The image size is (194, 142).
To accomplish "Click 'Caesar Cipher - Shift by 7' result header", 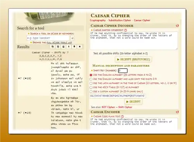I will coord(50,52).
